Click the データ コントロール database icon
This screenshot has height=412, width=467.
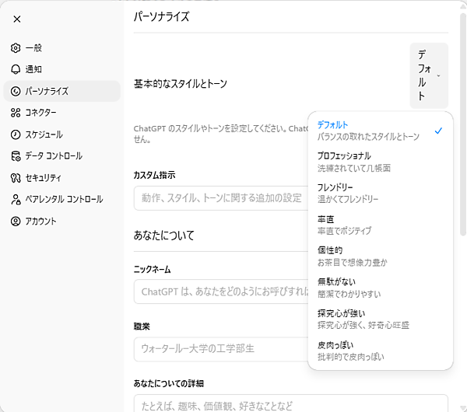(16, 156)
